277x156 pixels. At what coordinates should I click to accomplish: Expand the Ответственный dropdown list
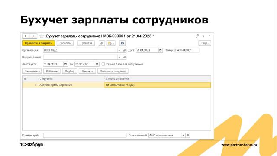(x=183, y=135)
